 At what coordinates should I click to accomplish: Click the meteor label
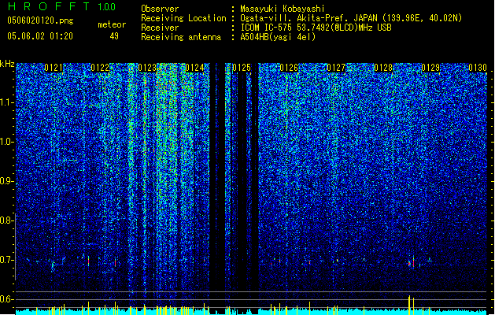click(x=112, y=24)
